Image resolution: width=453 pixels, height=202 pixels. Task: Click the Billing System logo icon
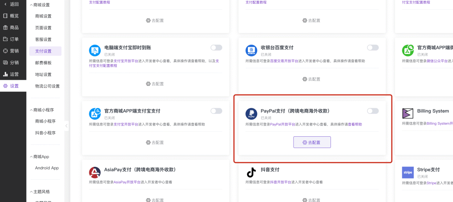click(x=408, y=113)
